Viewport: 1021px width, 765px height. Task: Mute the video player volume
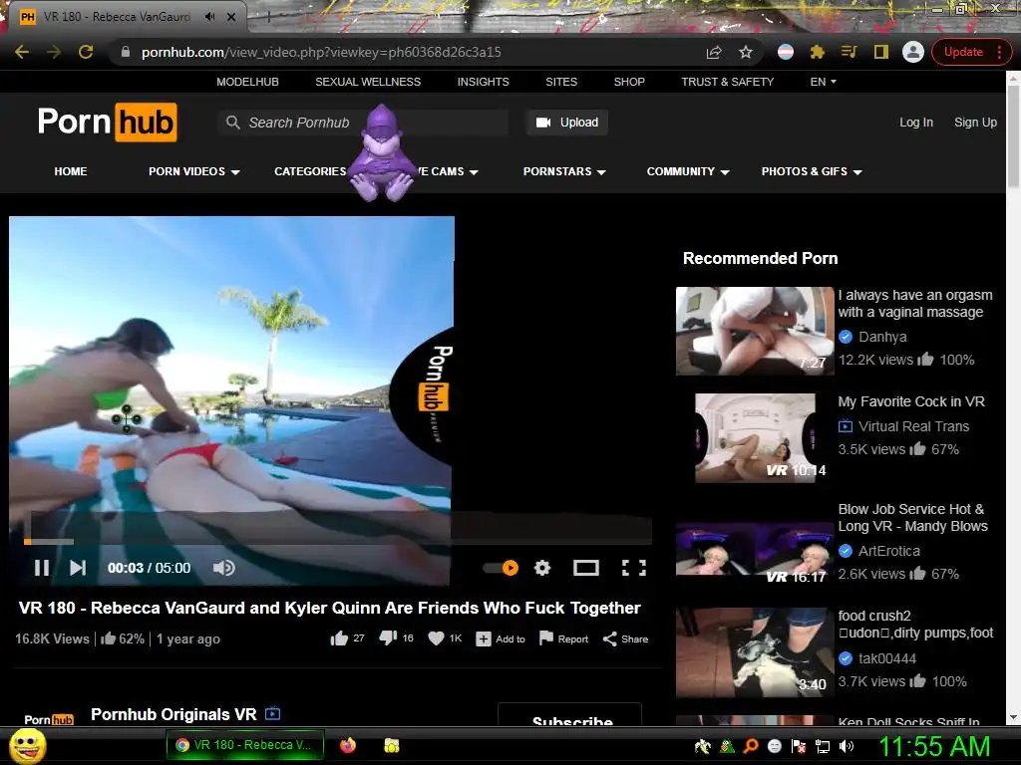point(224,568)
